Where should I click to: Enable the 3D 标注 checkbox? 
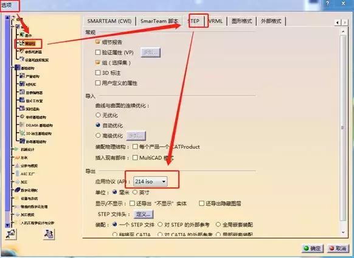[97, 73]
